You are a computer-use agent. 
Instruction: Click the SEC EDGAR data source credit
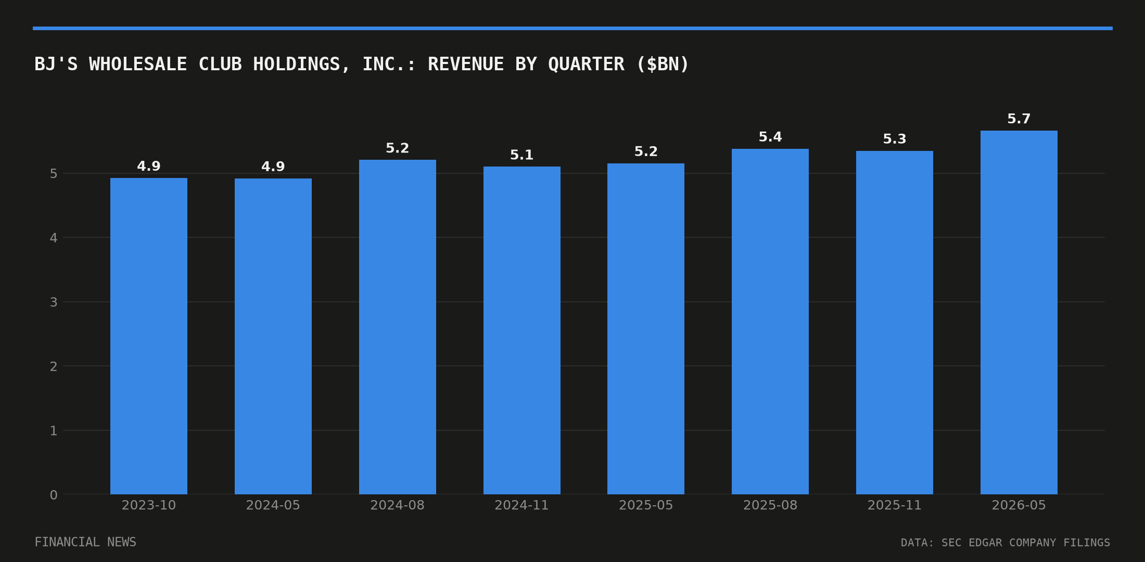point(1006,543)
